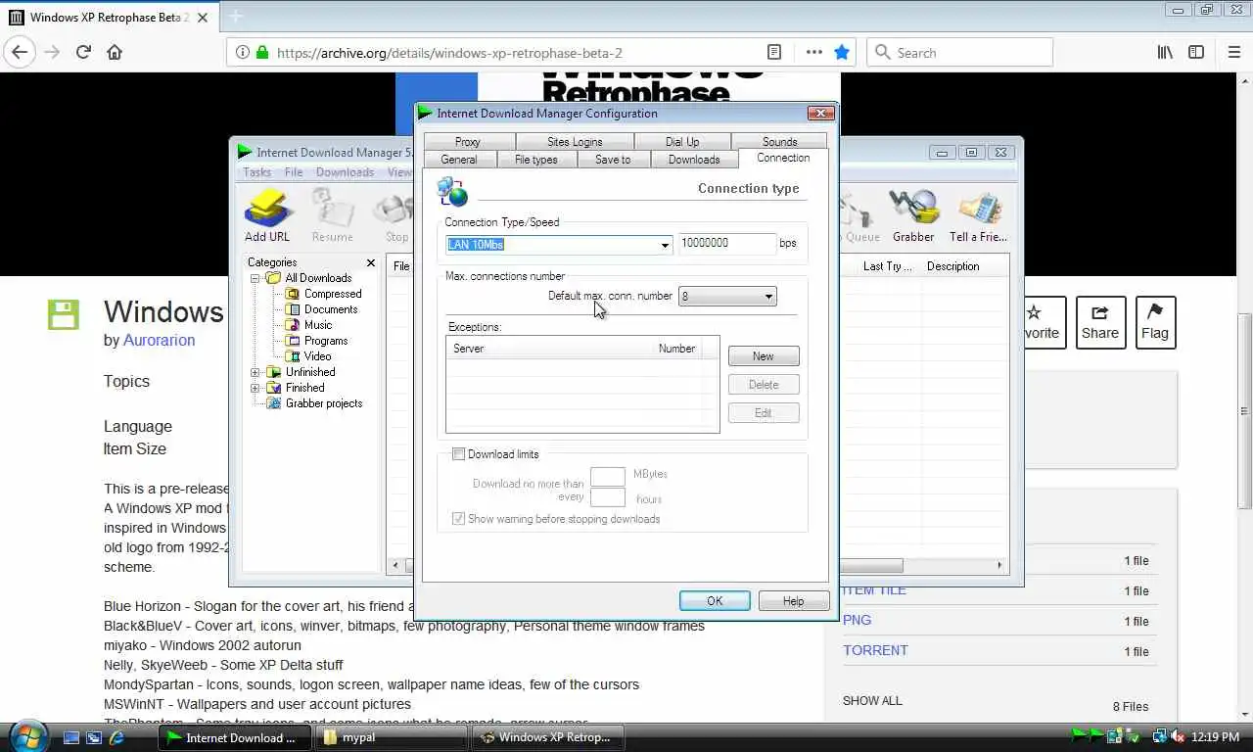Click the Description column header in IDM
The width and height of the screenshot is (1253, 752).
point(952,266)
